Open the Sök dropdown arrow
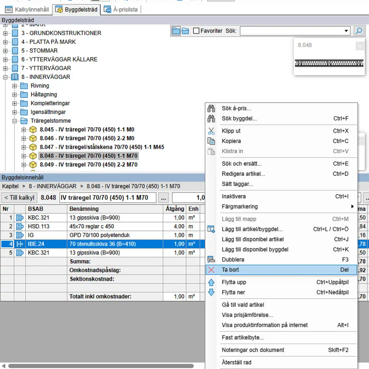369x369 pixels. (x=346, y=31)
